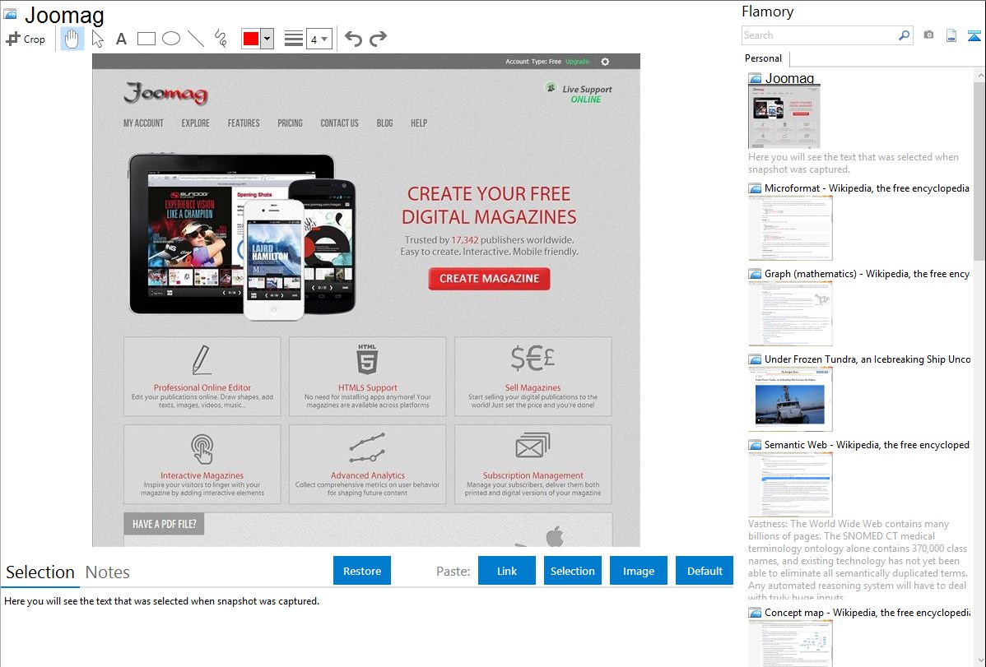Click the magnifier search icon

[x=905, y=35]
